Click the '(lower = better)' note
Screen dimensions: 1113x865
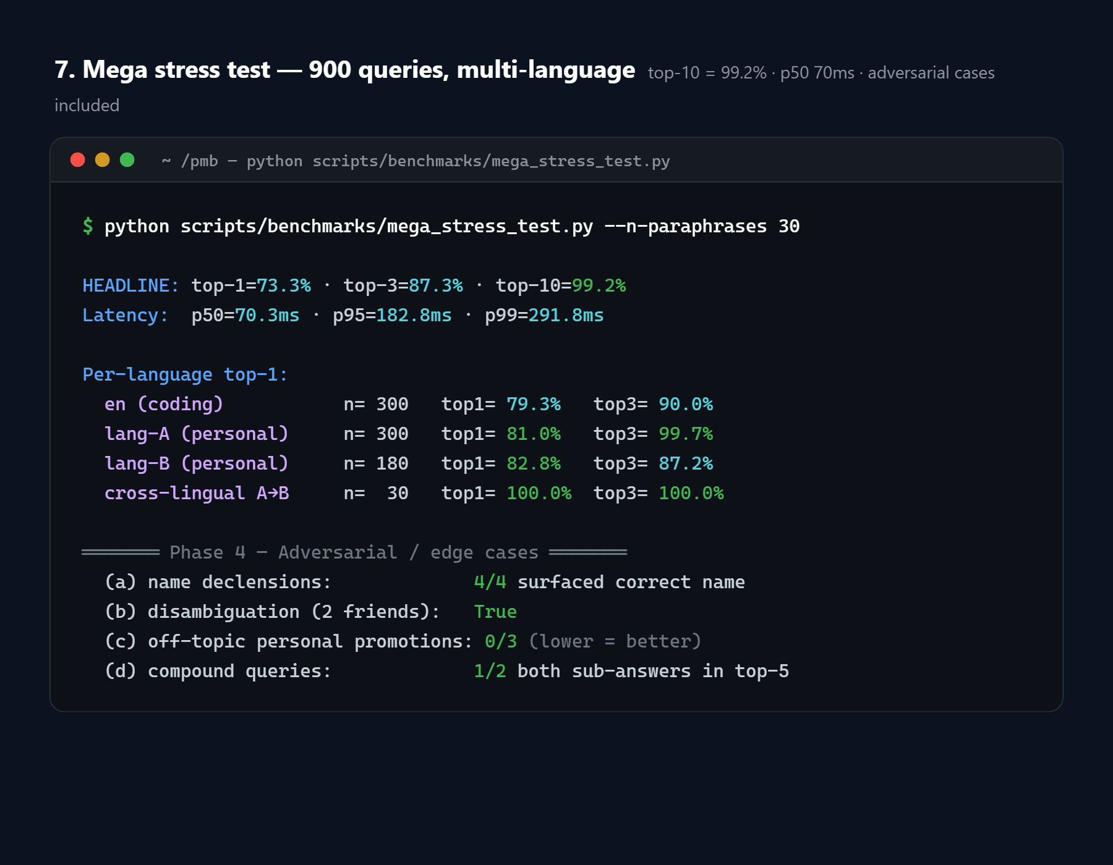tap(615, 641)
